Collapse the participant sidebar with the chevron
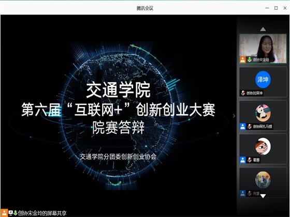 pyautogui.click(x=234, y=116)
